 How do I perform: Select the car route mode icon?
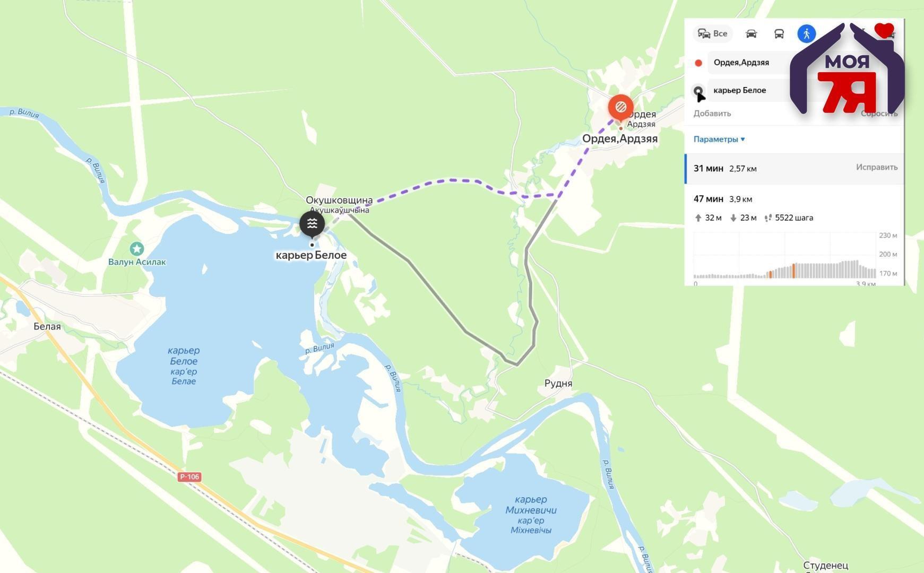click(x=751, y=34)
